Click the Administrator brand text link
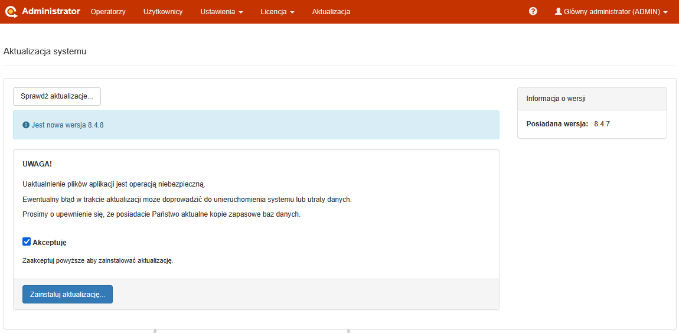 click(51, 11)
